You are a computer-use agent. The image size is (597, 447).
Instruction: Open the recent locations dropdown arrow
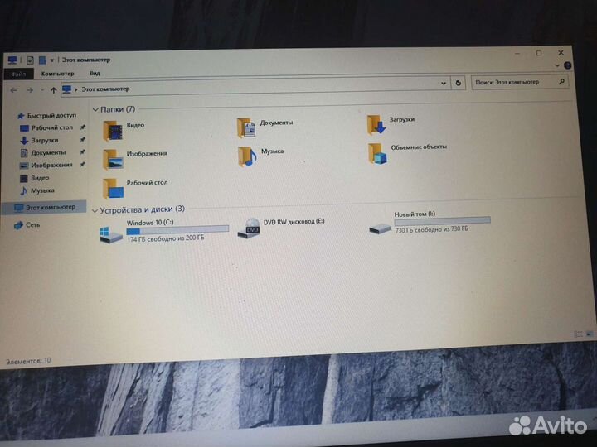[42, 89]
